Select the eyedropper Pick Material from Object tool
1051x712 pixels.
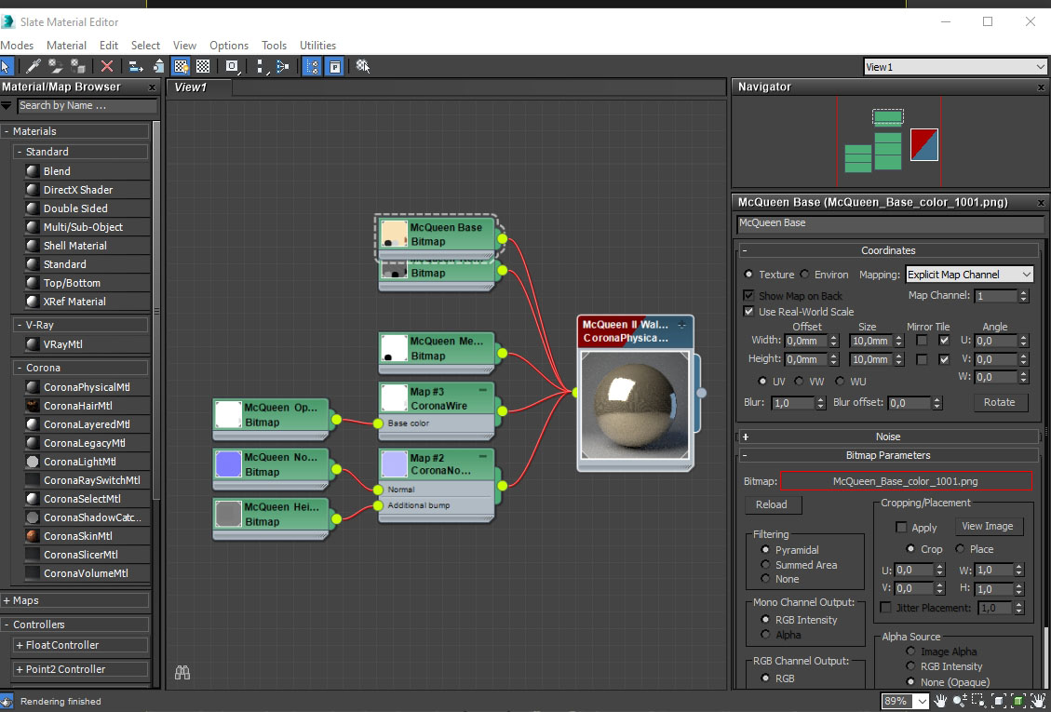click(34, 66)
